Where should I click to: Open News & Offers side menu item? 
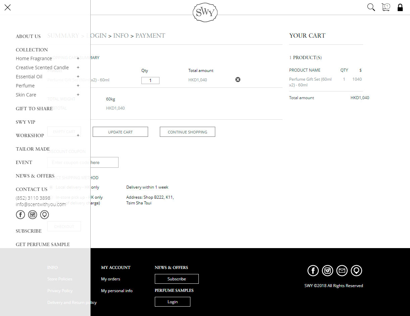click(35, 176)
